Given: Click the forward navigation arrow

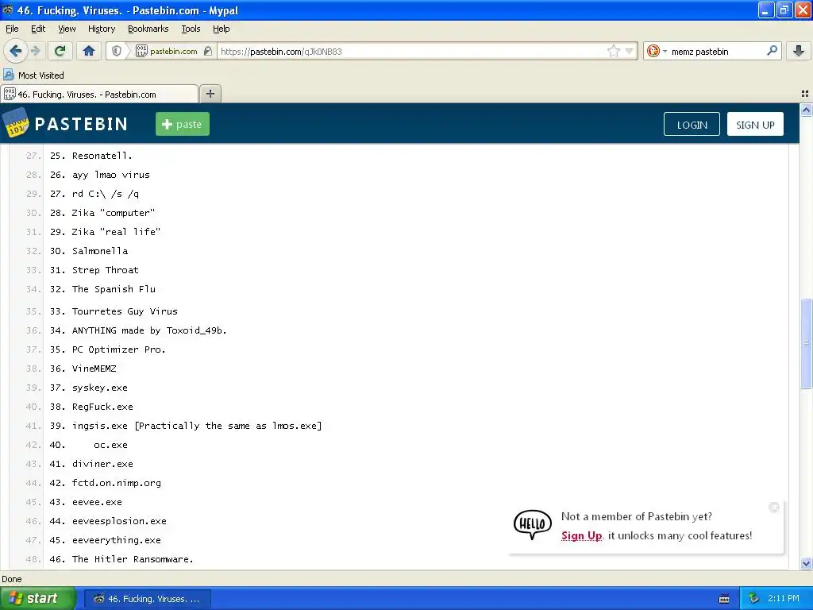Looking at the screenshot, I should 36,51.
